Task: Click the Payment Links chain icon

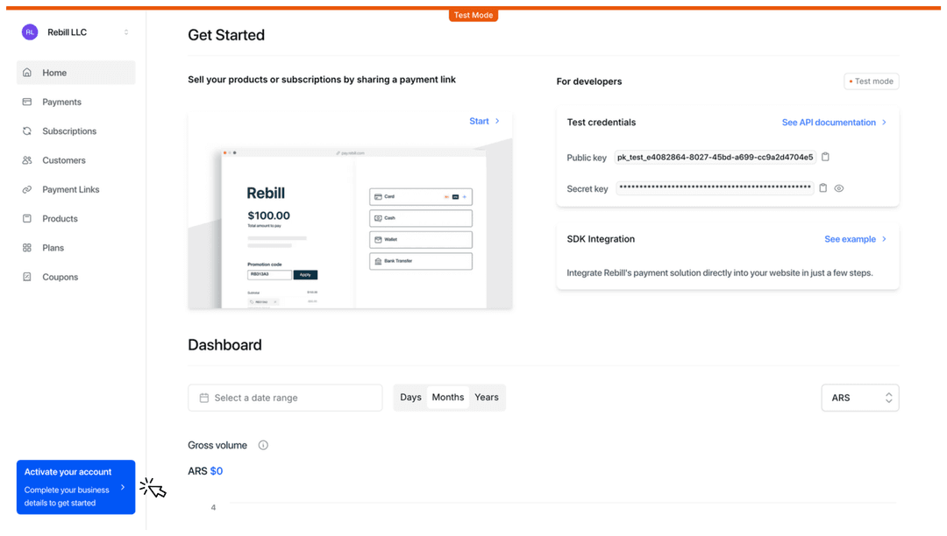Action: [x=28, y=189]
